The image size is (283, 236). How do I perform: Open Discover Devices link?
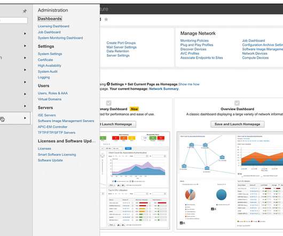pos(193,49)
